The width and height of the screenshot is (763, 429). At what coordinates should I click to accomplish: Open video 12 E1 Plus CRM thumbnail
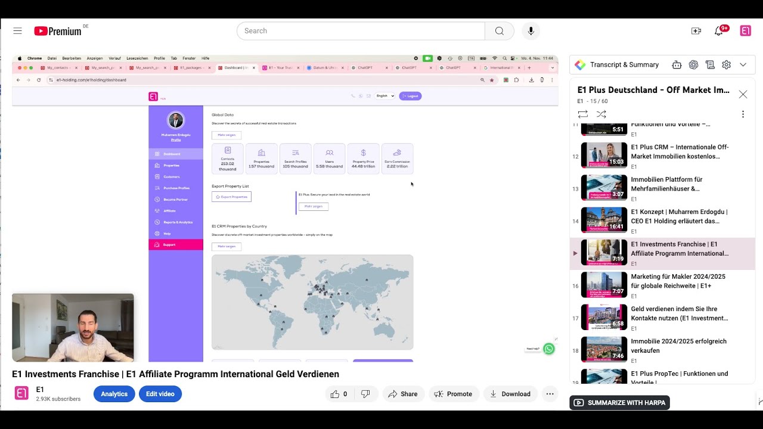[x=604, y=155]
